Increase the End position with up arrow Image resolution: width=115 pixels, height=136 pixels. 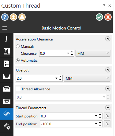100,122
